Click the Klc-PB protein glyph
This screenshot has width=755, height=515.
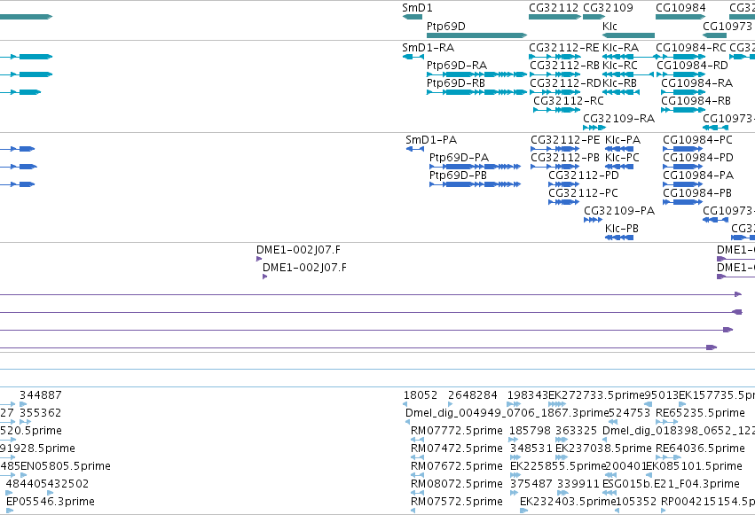click(x=619, y=238)
